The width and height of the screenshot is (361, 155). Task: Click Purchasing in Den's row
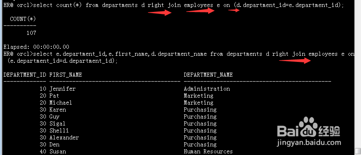click(x=200, y=144)
